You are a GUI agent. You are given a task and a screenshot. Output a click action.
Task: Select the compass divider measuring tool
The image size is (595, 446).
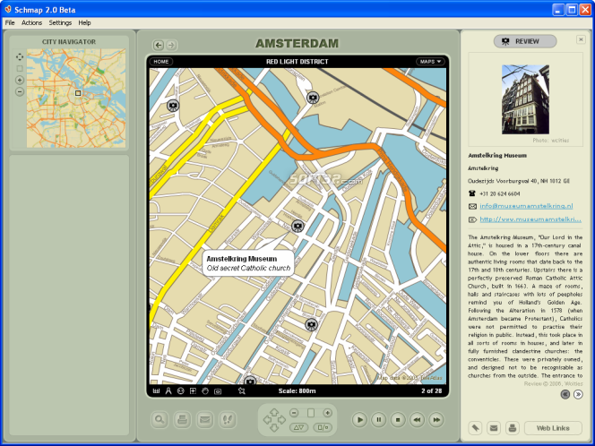point(168,390)
